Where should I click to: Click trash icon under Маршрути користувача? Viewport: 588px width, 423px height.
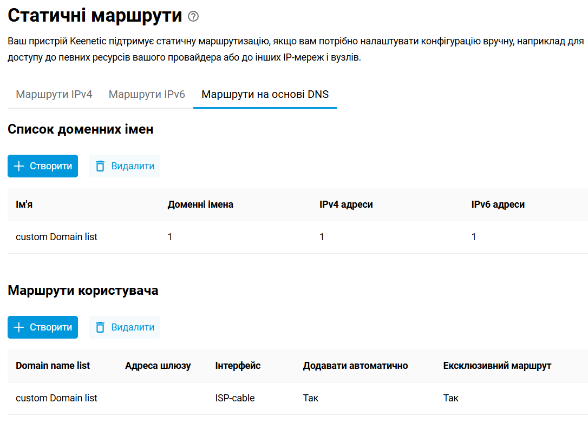pyautogui.click(x=100, y=327)
